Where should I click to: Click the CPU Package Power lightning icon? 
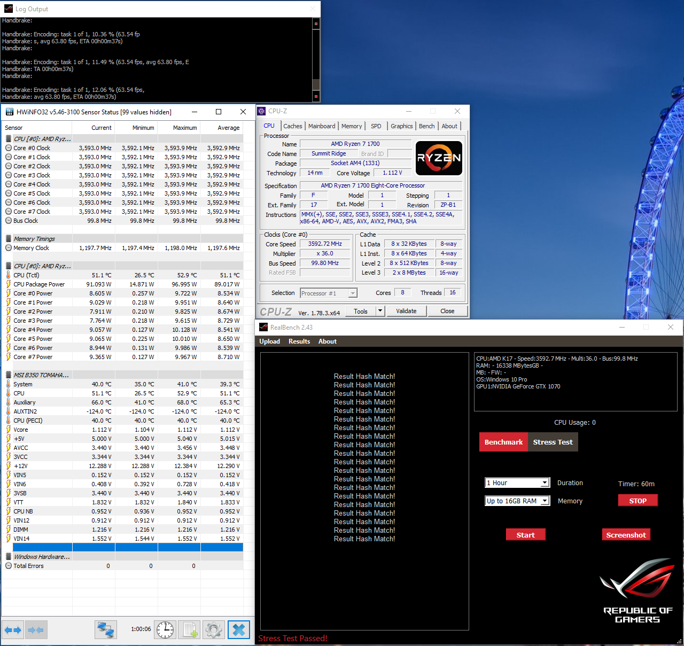(x=9, y=284)
